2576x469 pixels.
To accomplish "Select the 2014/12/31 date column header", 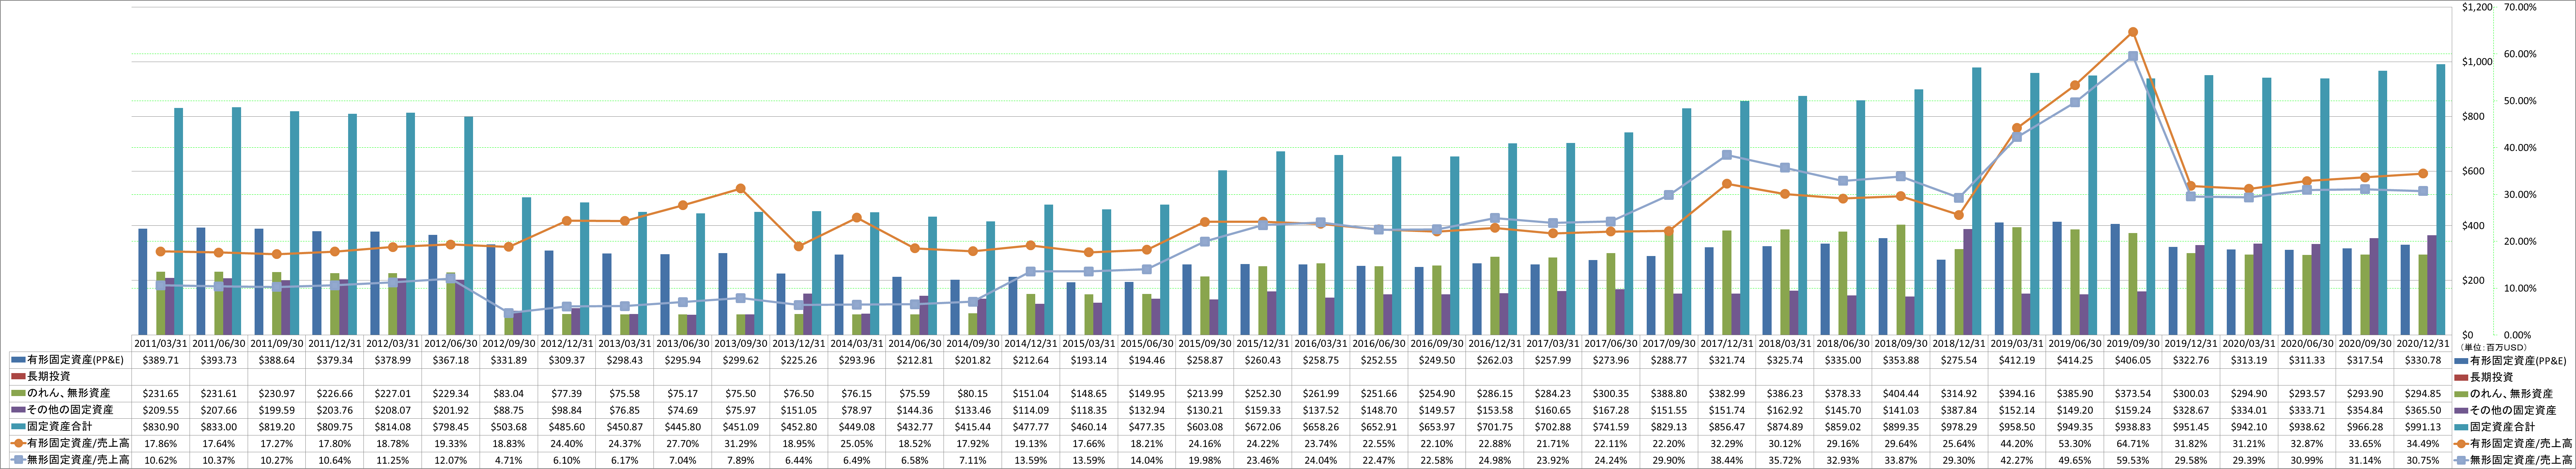I will (1031, 342).
